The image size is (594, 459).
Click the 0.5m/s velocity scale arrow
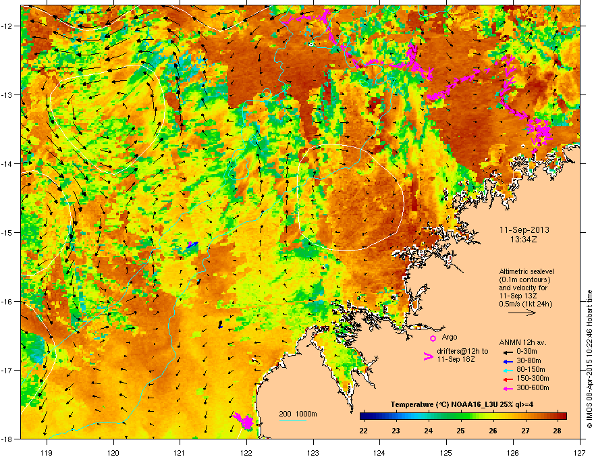(522, 313)
